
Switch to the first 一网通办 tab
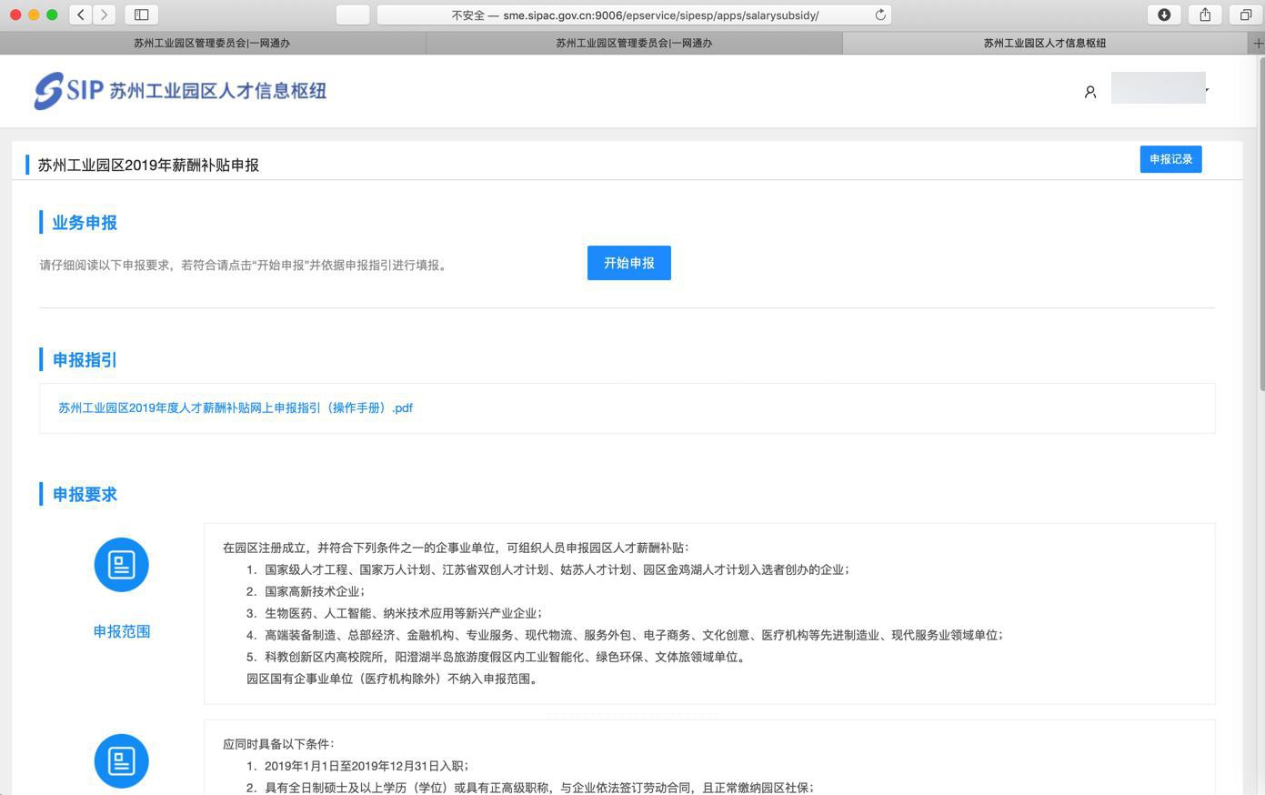[212, 43]
